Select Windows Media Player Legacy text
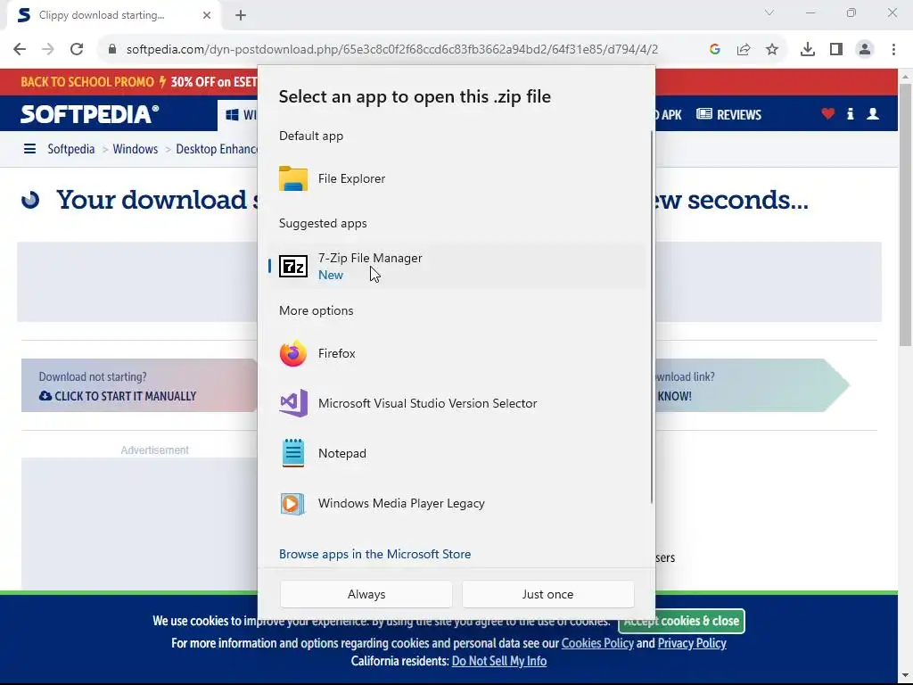Screen dimensions: 913x685 tap(401, 503)
